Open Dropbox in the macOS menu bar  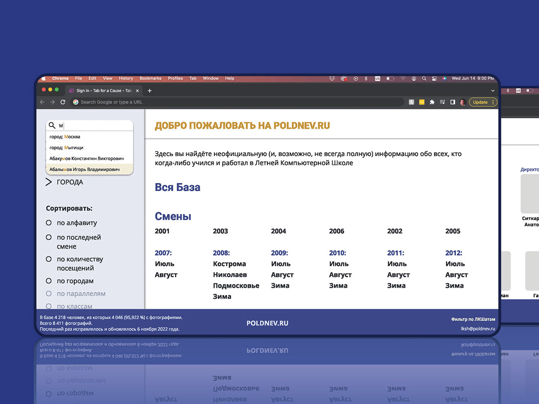332,78
